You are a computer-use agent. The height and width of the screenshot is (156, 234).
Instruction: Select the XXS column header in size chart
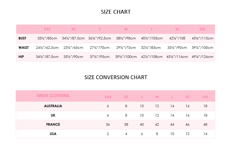[47, 29]
